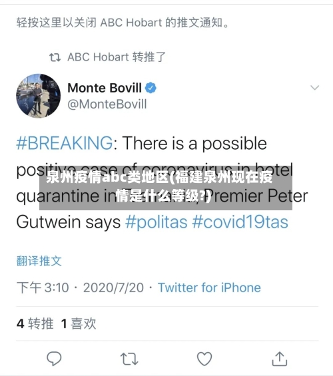Tap retweet icon next to ABC Hobart

(x=55, y=57)
